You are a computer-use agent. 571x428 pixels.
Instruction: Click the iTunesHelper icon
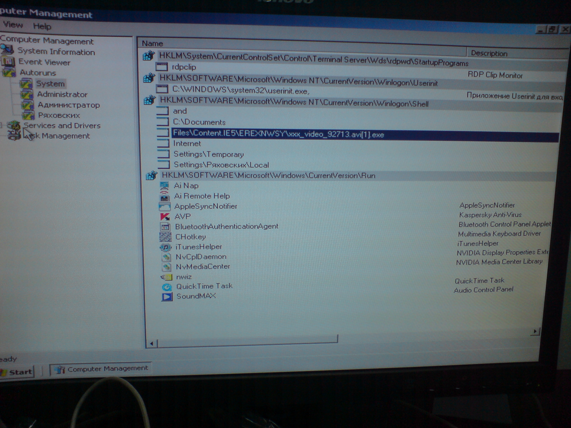pyautogui.click(x=166, y=247)
